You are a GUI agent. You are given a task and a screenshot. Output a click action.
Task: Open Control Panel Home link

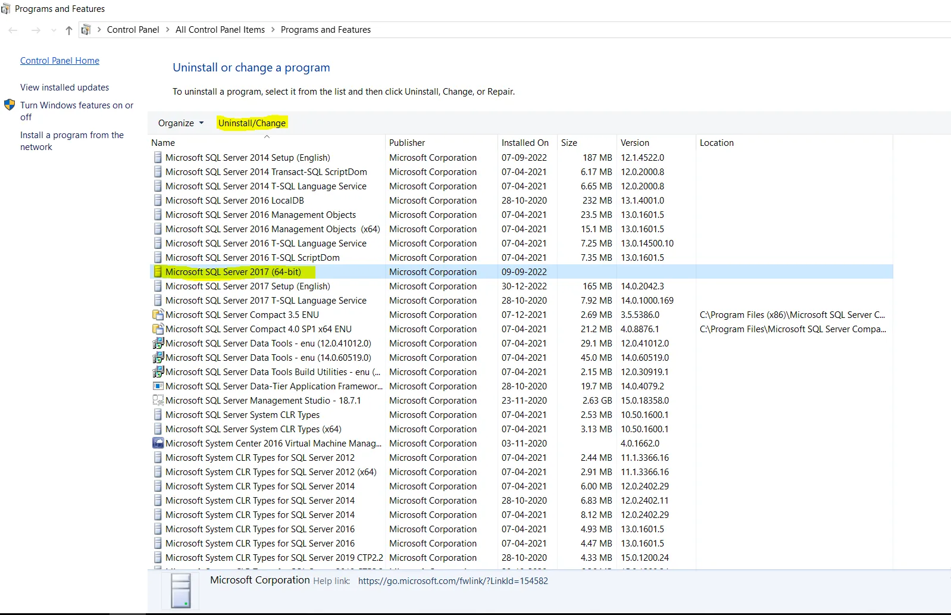pyautogui.click(x=60, y=61)
